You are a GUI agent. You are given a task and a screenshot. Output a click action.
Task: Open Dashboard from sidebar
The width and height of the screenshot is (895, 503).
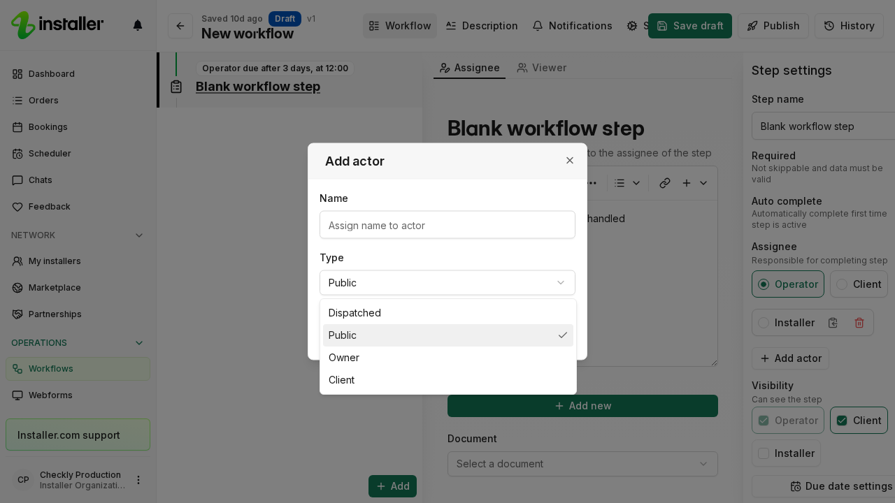pos(78,74)
